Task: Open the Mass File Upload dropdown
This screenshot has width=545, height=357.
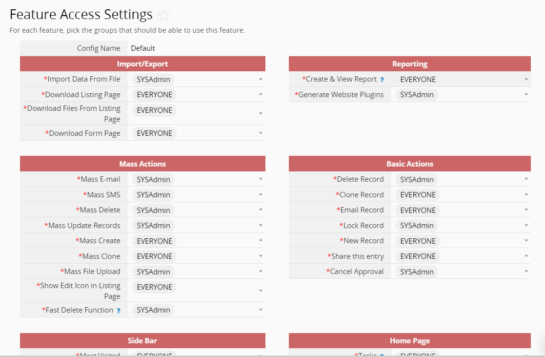Action: click(x=261, y=272)
